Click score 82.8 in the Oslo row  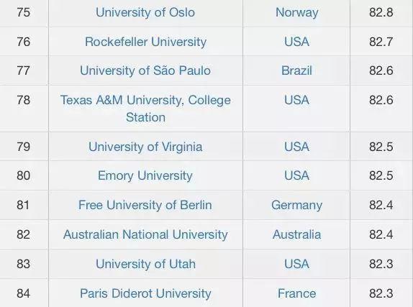(x=381, y=12)
